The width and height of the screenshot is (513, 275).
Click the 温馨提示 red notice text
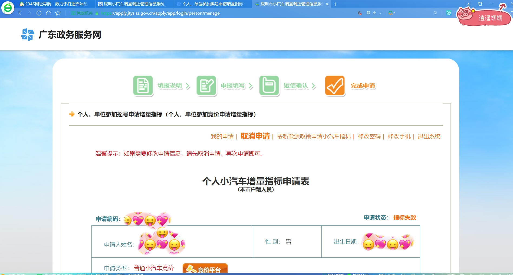click(180, 154)
